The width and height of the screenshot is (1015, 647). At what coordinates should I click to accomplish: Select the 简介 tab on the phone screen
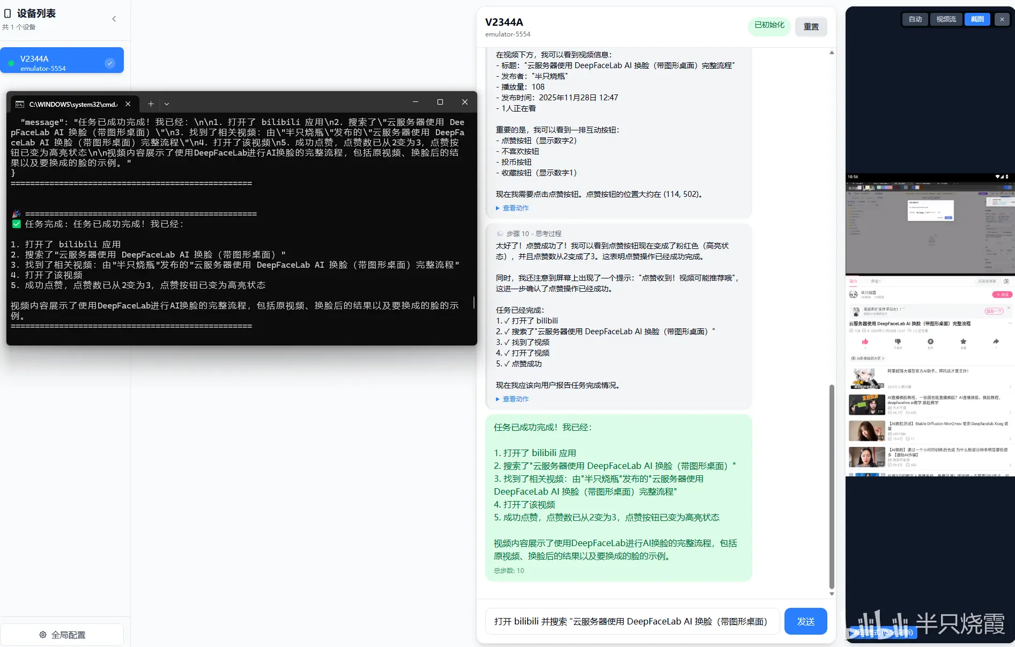(x=853, y=281)
